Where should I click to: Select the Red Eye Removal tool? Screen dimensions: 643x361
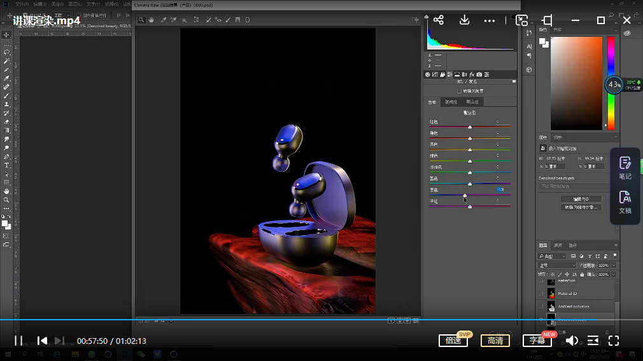pos(218,20)
